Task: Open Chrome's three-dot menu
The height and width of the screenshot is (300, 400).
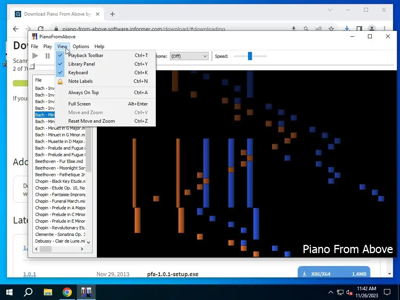Action: tap(384, 29)
